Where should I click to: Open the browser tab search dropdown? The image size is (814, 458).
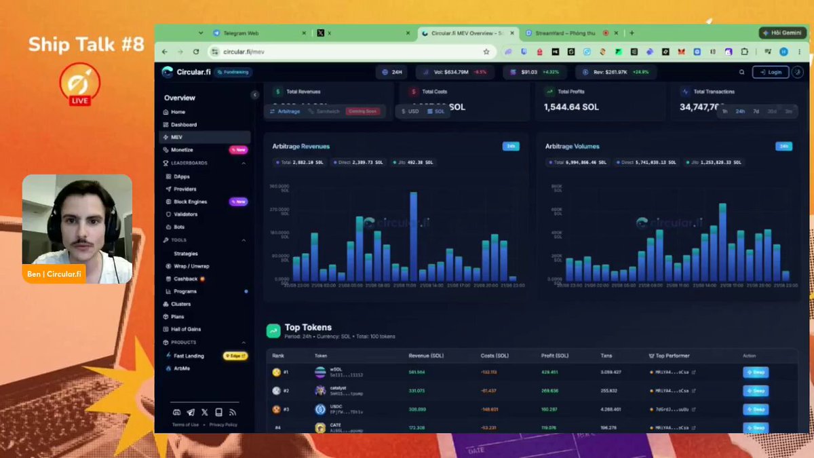coord(201,33)
